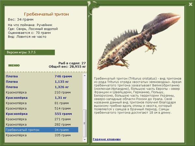Click the newt description paragraph
This screenshot has height=146, width=195.
point(137,96)
